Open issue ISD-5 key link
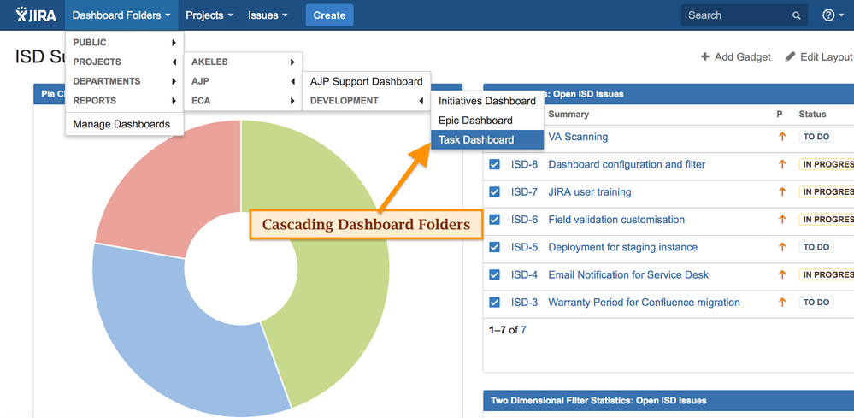The width and height of the screenshot is (854, 418). 525,247
